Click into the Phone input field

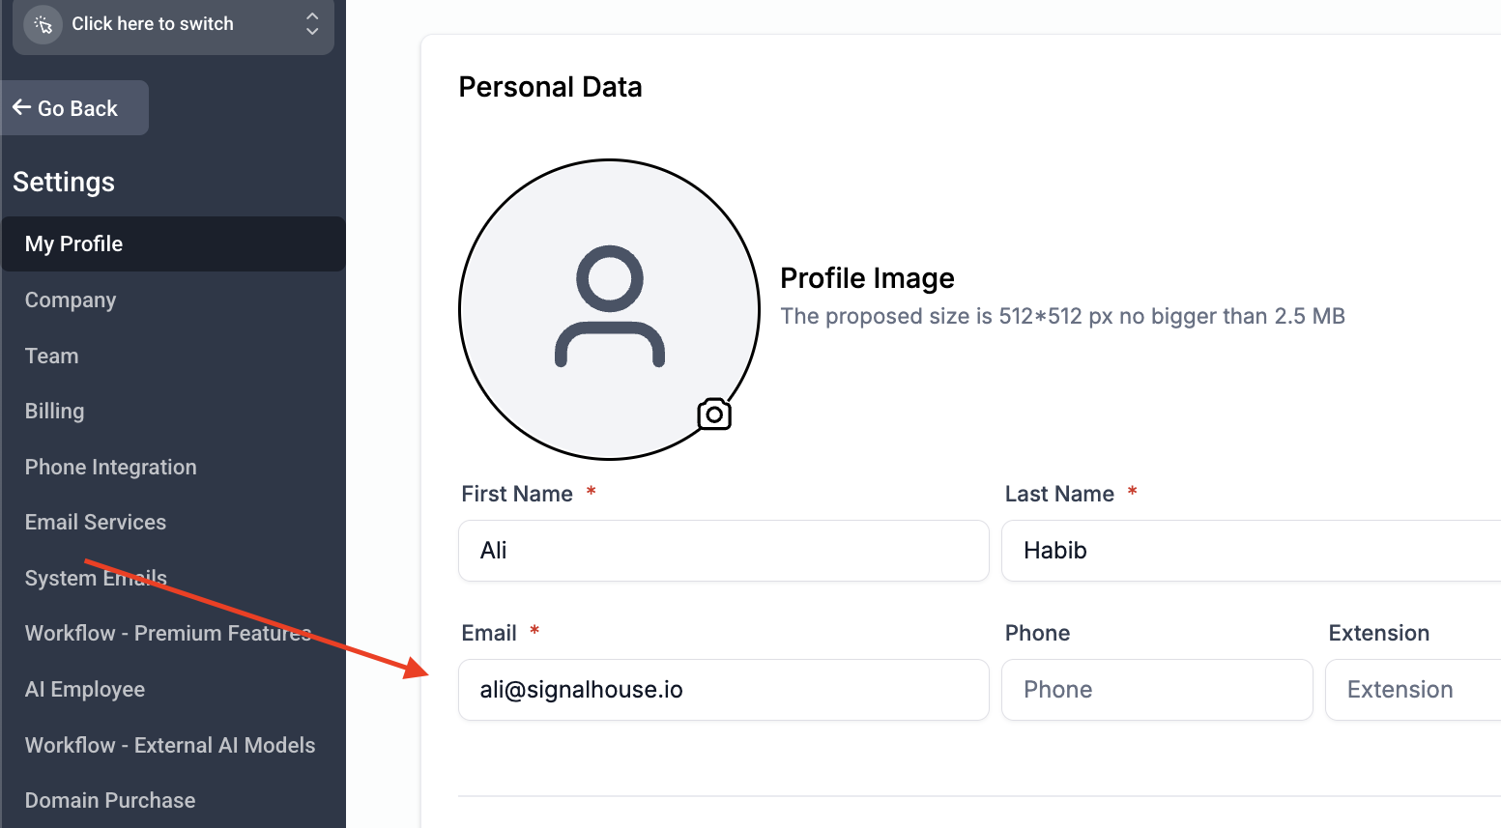1156,690
